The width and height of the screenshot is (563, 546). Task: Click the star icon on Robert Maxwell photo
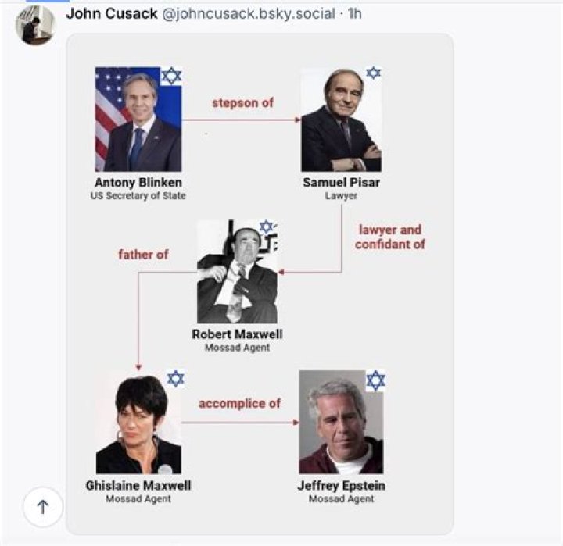(267, 227)
